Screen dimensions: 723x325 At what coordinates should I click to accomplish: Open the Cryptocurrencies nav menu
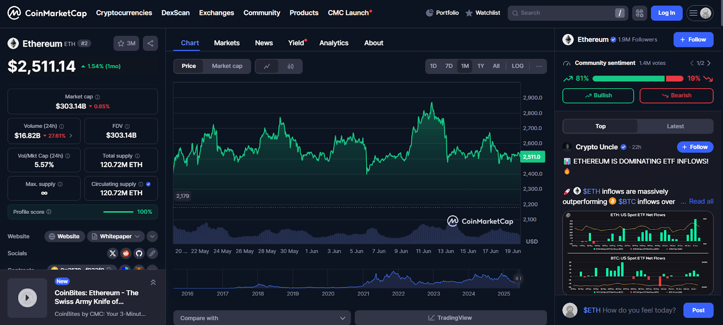click(x=124, y=13)
